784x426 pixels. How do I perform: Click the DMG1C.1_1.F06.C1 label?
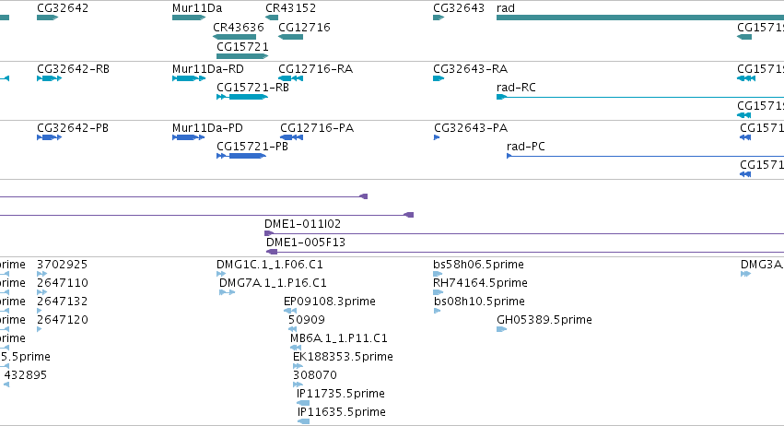tap(270, 265)
